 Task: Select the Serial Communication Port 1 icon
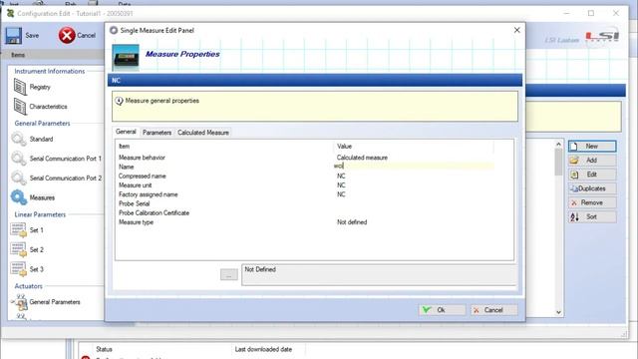[x=19, y=159]
